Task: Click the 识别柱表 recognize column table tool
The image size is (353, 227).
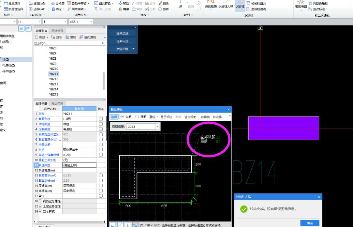Action: pyautogui.click(x=211, y=5)
